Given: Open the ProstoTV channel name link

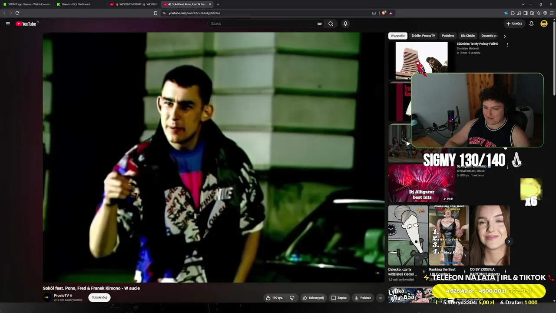Looking at the screenshot, I should [x=61, y=296].
